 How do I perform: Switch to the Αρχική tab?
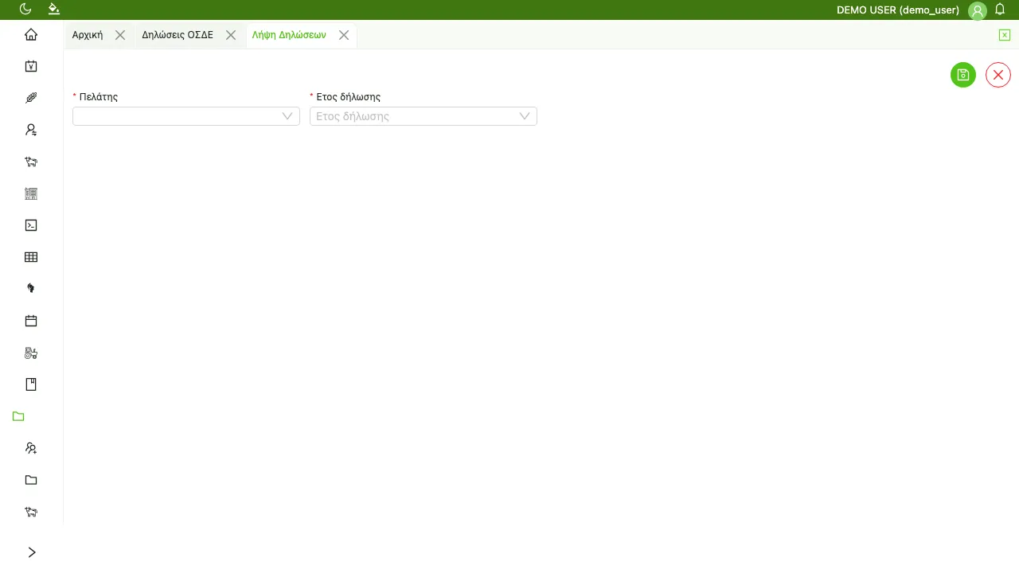(88, 35)
